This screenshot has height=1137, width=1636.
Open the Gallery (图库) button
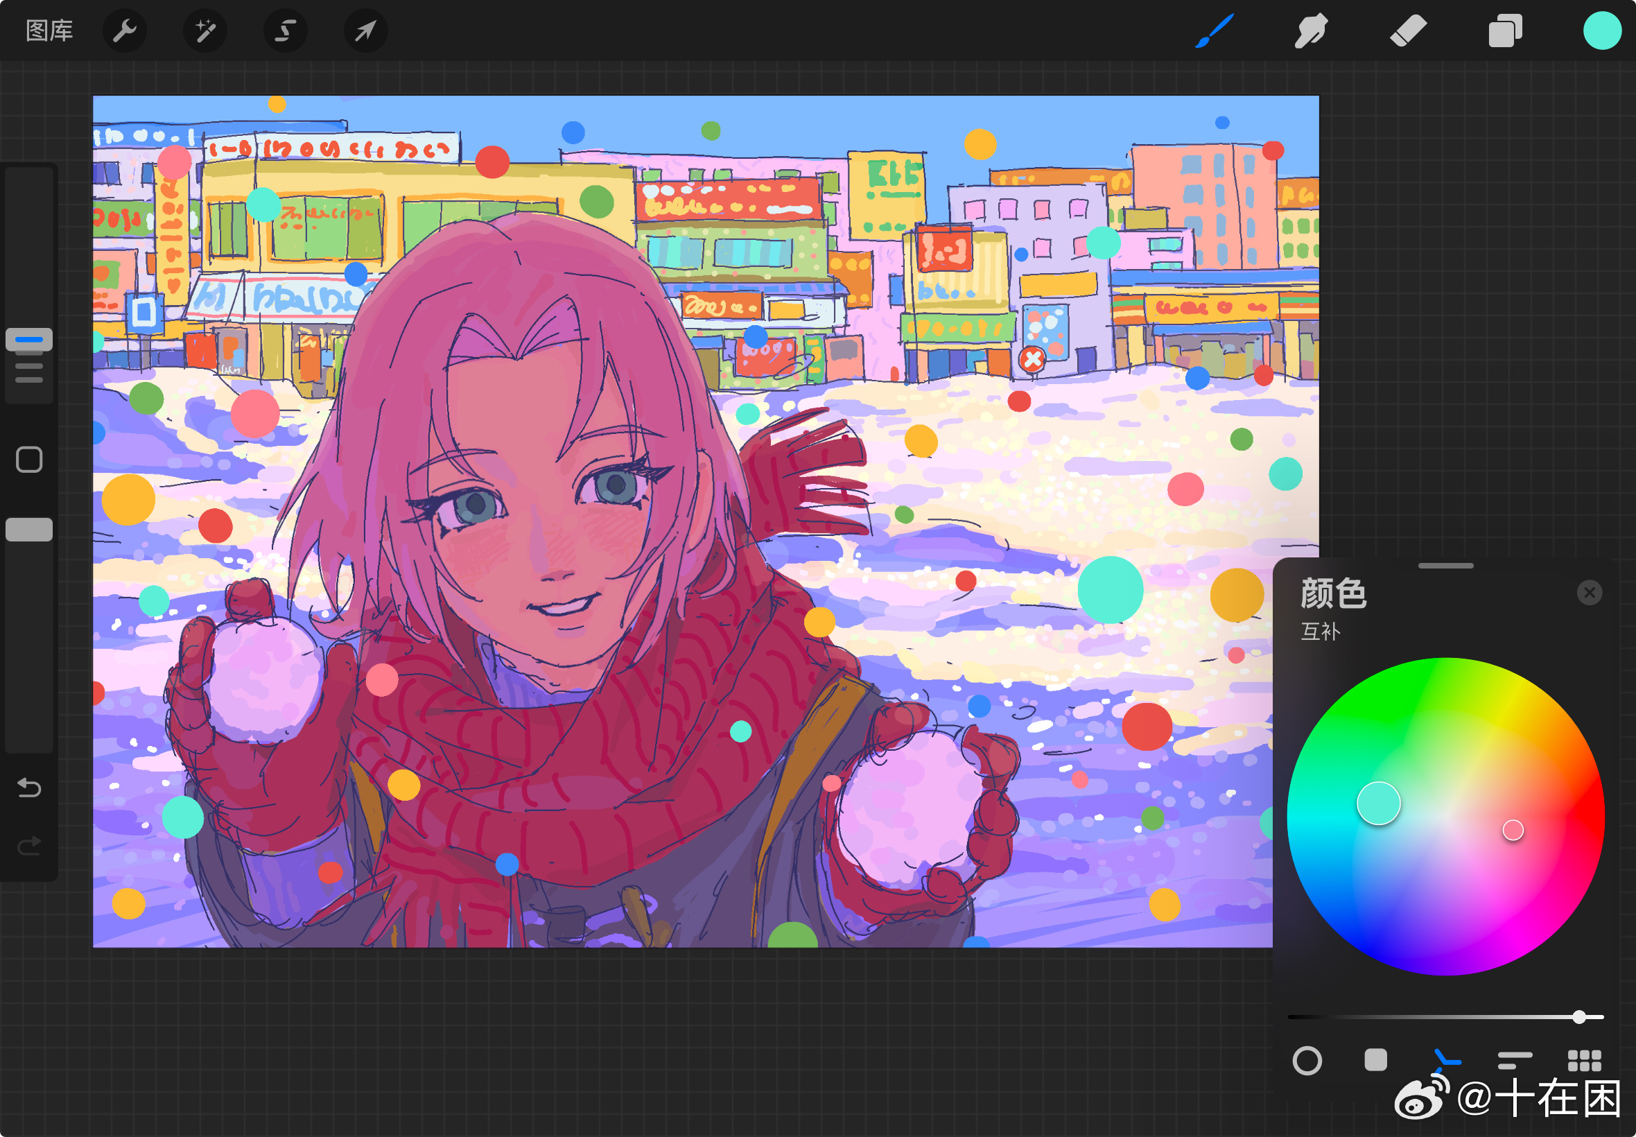(49, 31)
